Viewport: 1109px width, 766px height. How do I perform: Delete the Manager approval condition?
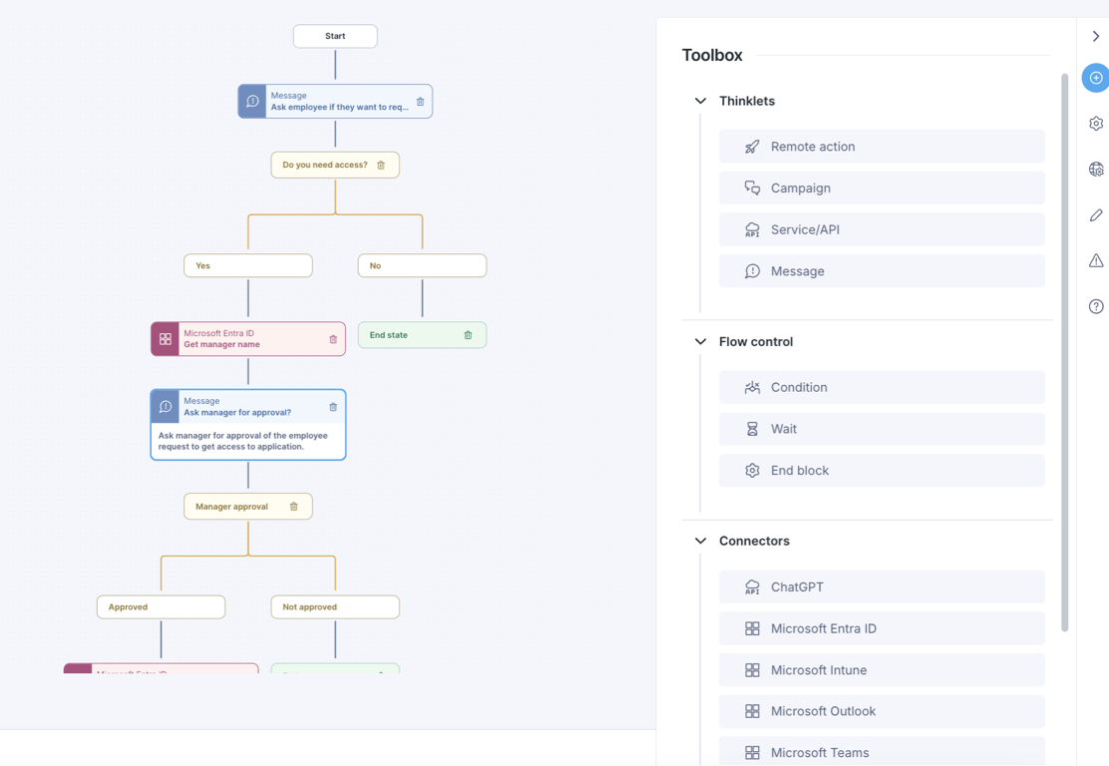coord(294,507)
